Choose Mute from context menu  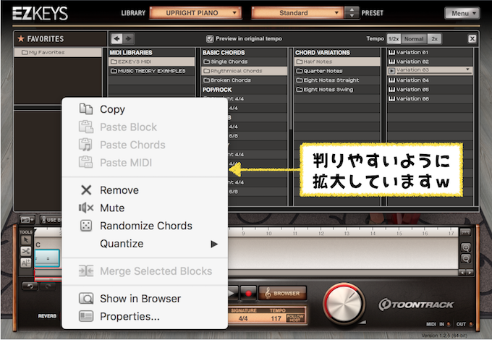tap(112, 208)
